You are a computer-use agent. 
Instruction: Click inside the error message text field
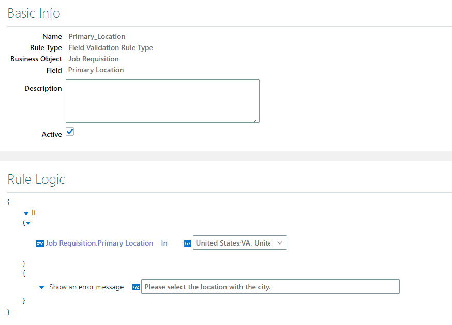point(270,286)
